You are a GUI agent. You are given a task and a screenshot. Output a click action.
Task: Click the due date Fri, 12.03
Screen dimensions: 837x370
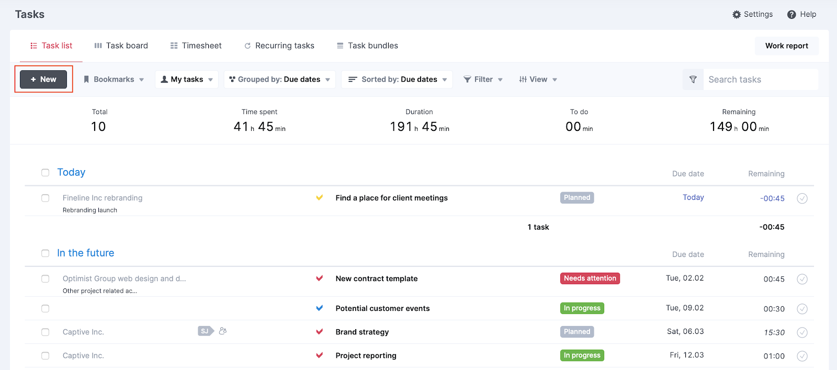pos(687,355)
